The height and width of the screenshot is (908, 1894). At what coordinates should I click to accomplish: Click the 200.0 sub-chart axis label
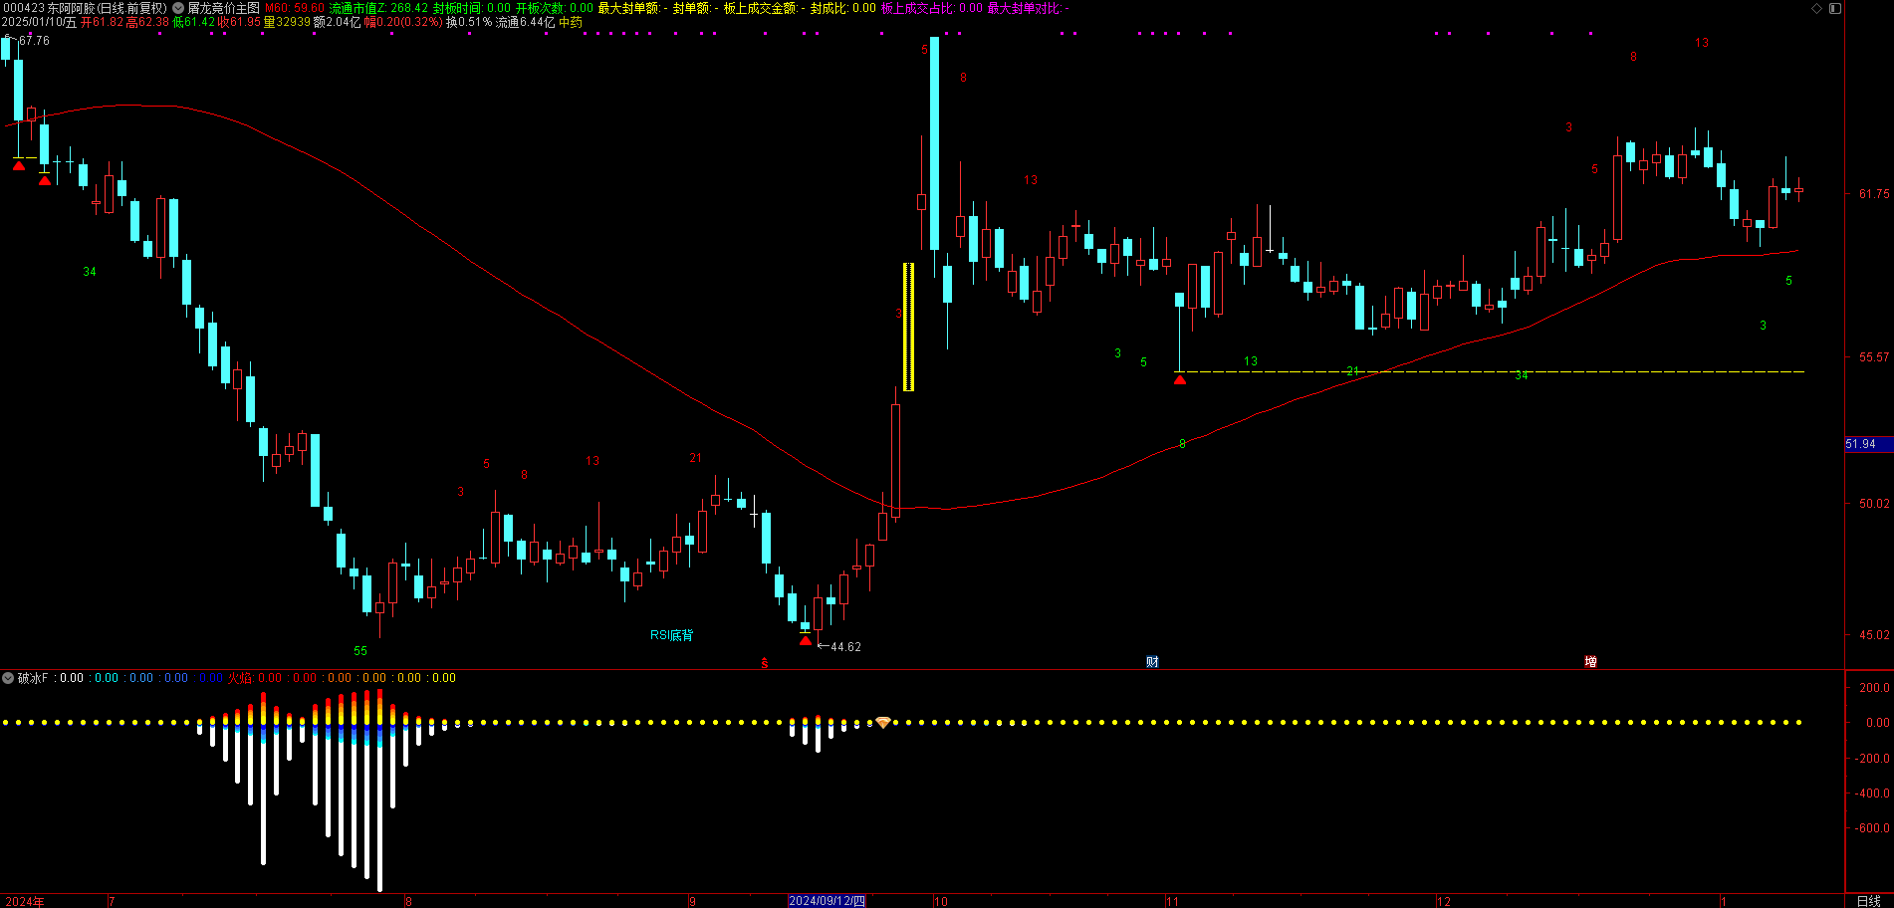(1874, 688)
